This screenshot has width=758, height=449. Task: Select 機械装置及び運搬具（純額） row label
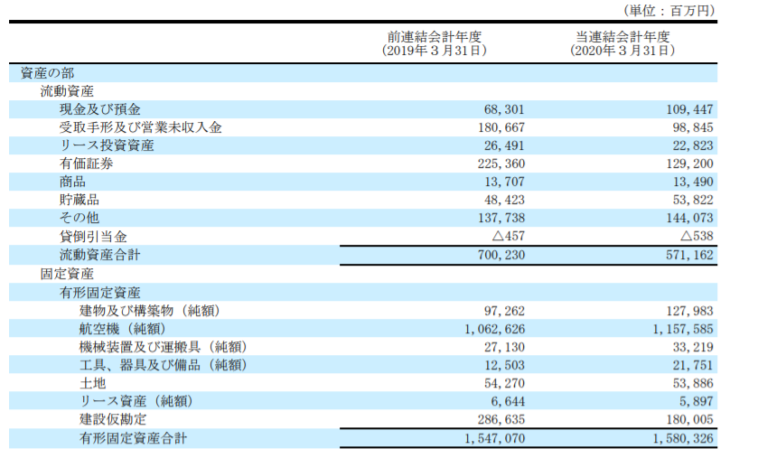coord(164,347)
